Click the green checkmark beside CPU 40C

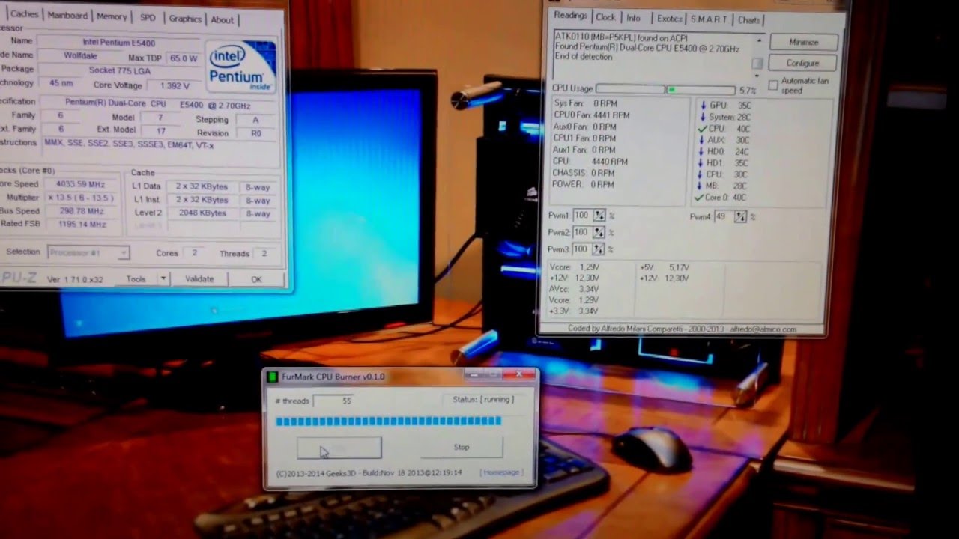702,129
